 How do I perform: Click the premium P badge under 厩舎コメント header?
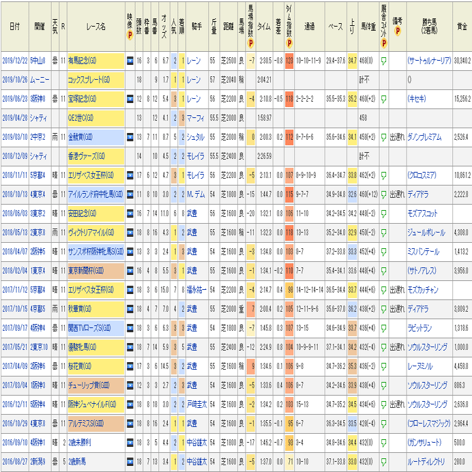(383, 43)
